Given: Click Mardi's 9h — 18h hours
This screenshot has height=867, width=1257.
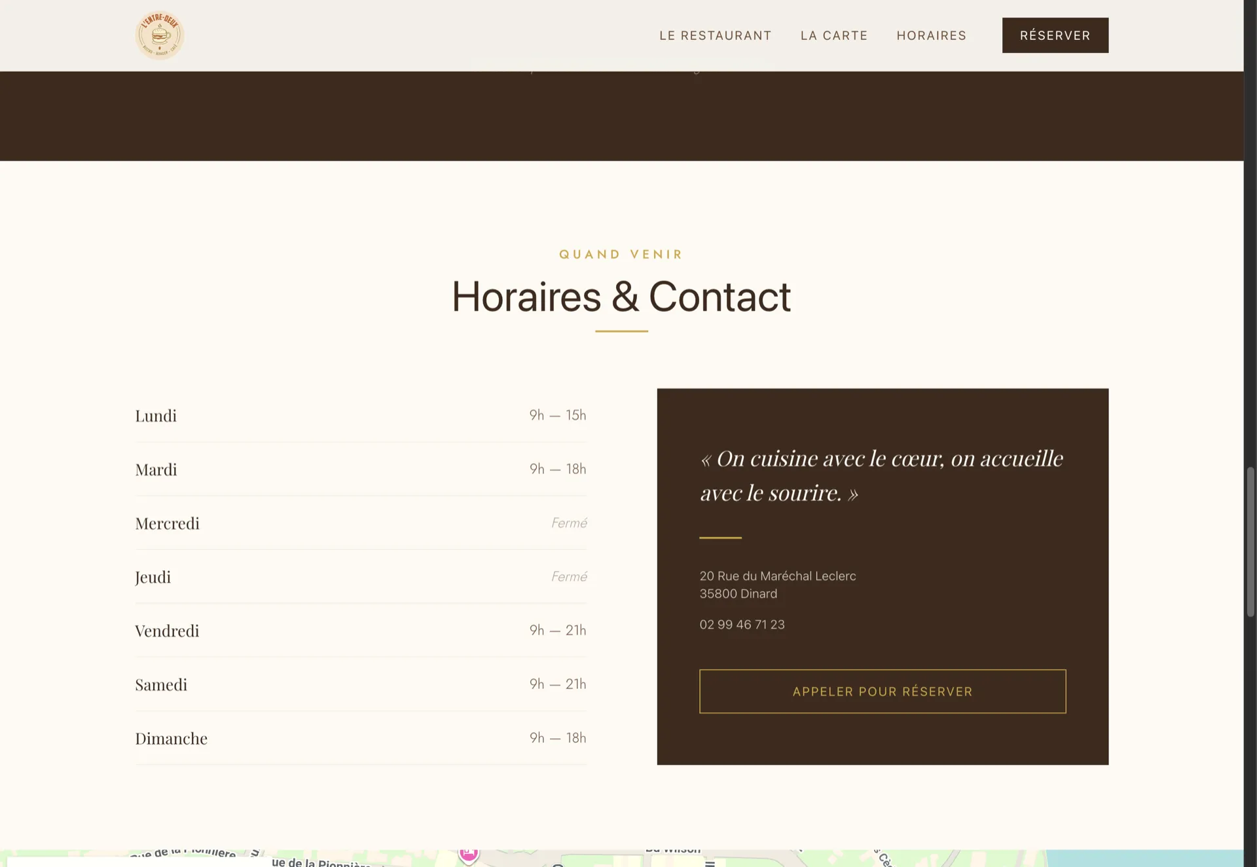Looking at the screenshot, I should [557, 470].
